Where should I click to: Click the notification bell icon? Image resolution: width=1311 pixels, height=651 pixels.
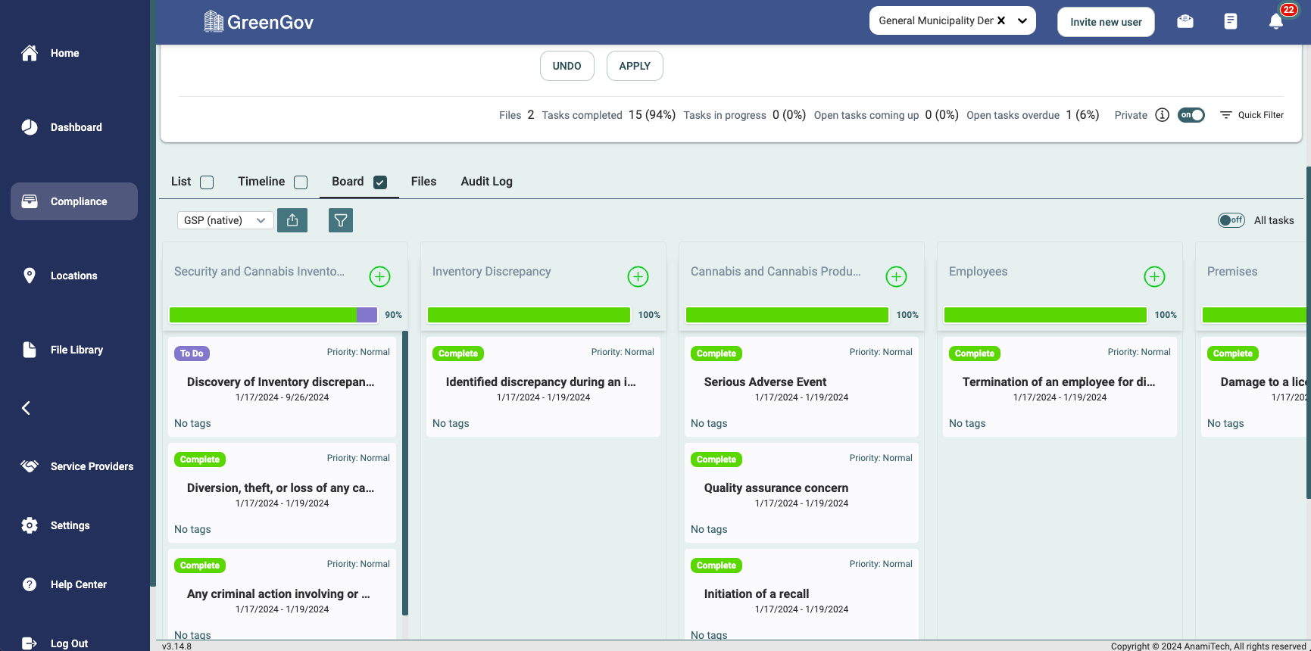point(1276,22)
